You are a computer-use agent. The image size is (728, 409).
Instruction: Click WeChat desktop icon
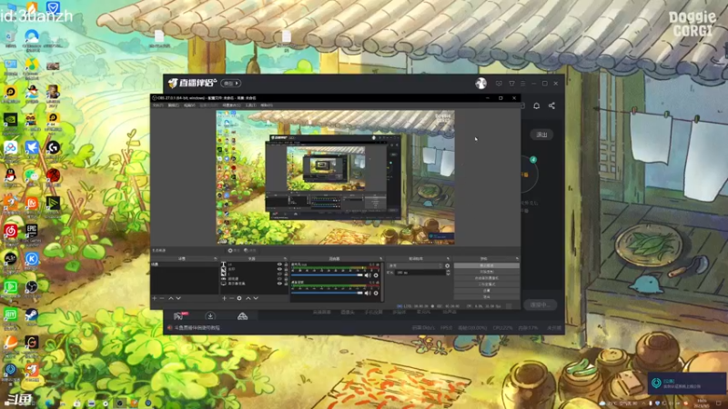pyautogui.click(x=32, y=175)
